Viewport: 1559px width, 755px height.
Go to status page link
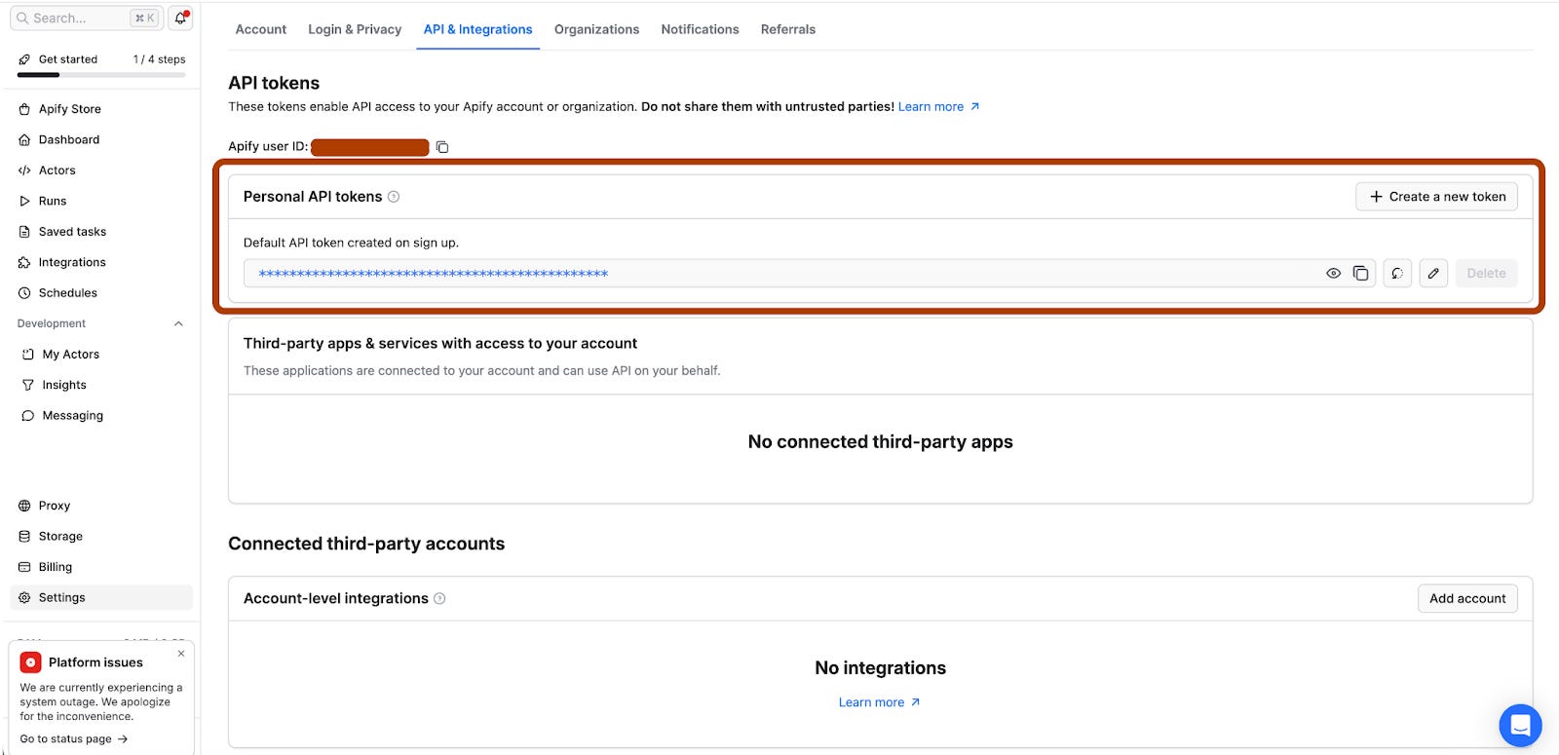coord(74,739)
